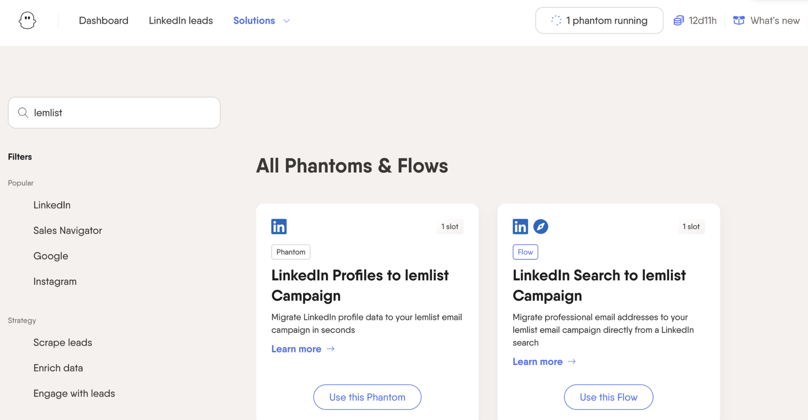The image size is (808, 420).
Task: Click the magnifying glass in the search bar
Action: pos(23,112)
